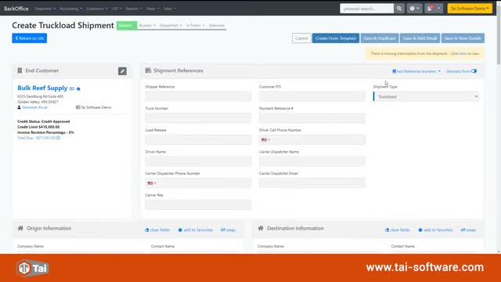Click Origin clear fields eraser link
Viewport: 501px width, 282px height.
157,230
